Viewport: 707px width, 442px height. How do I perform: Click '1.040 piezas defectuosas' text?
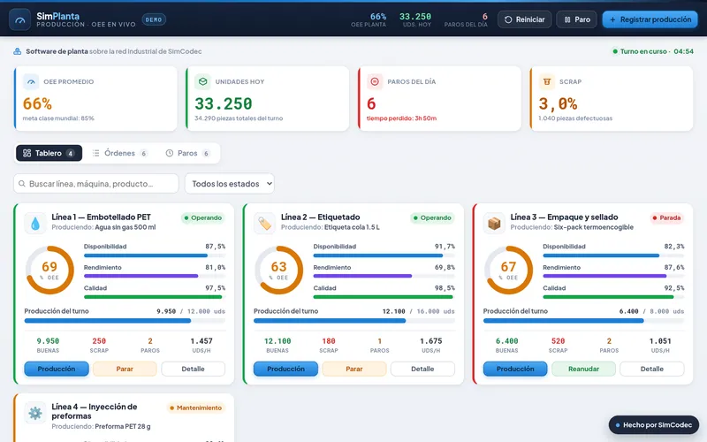click(x=575, y=118)
